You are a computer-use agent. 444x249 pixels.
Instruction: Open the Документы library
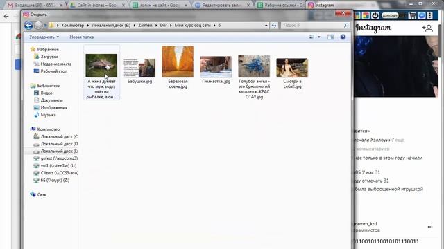pos(49,100)
